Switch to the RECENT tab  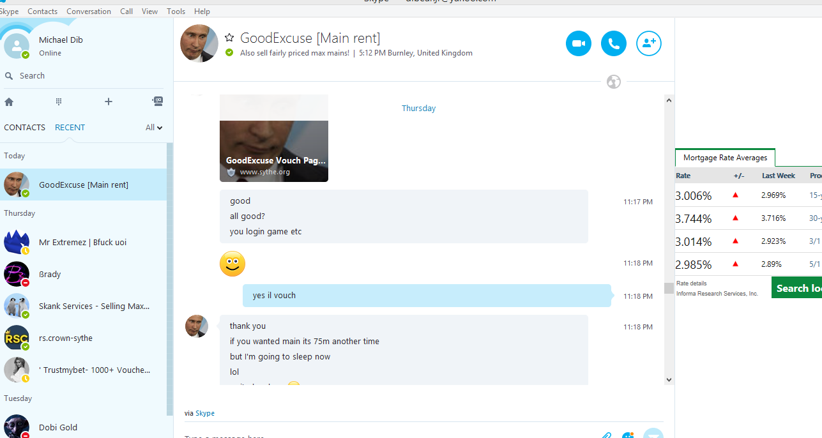[x=70, y=128]
